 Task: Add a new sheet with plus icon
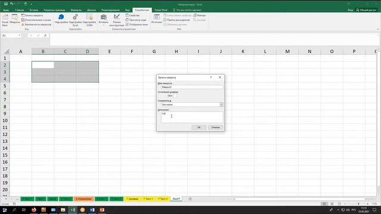(190, 199)
